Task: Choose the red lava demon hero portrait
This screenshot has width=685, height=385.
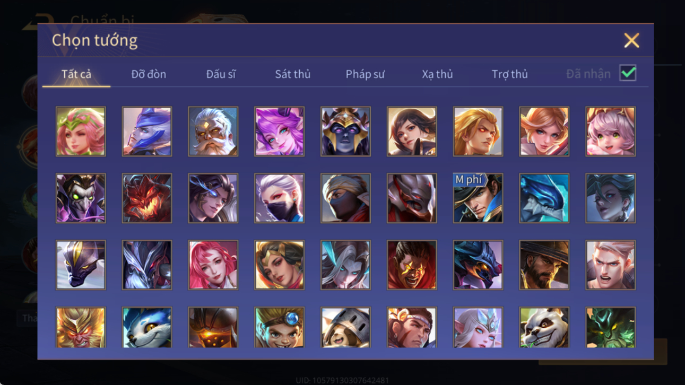Action: pos(147,198)
